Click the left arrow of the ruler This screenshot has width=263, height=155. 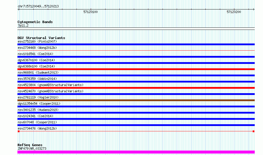pyautogui.click(x=19, y=9)
